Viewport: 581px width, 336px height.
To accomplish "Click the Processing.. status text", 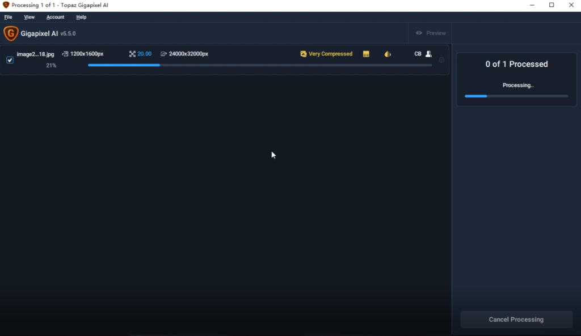I will coord(517,85).
